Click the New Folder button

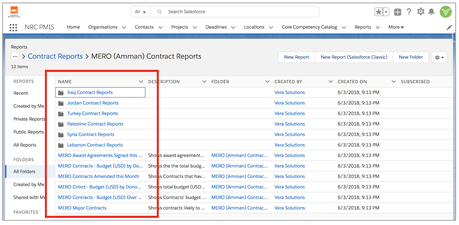(x=411, y=57)
